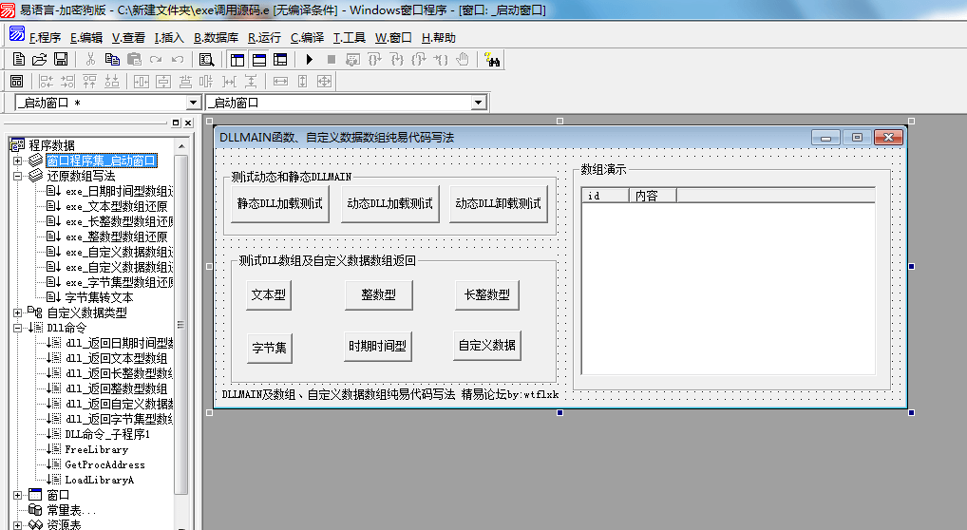Open help search binoculars icon
Viewport: 967px width, 530px height.
point(492,60)
